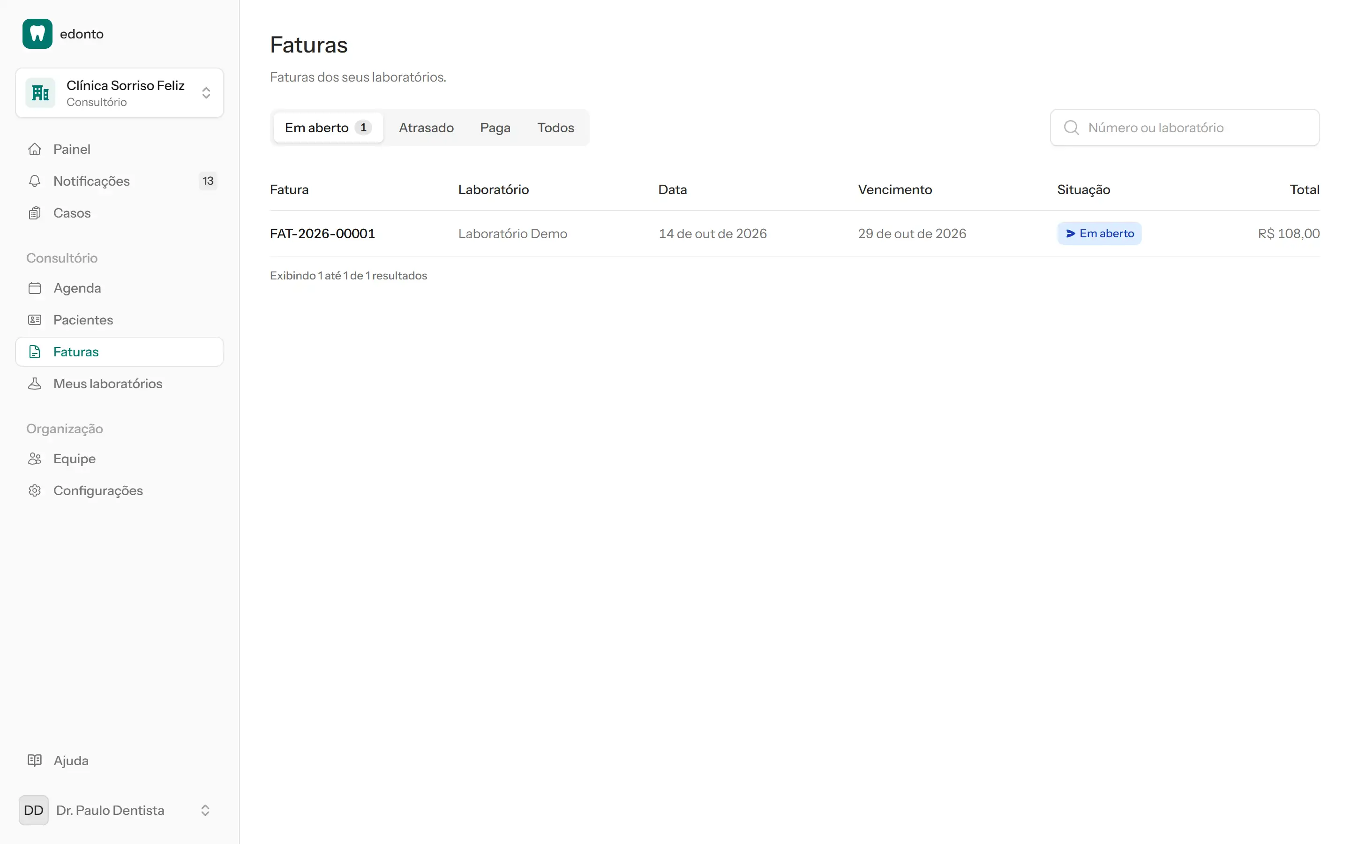Click the total R$ 108,00

coord(1289,234)
